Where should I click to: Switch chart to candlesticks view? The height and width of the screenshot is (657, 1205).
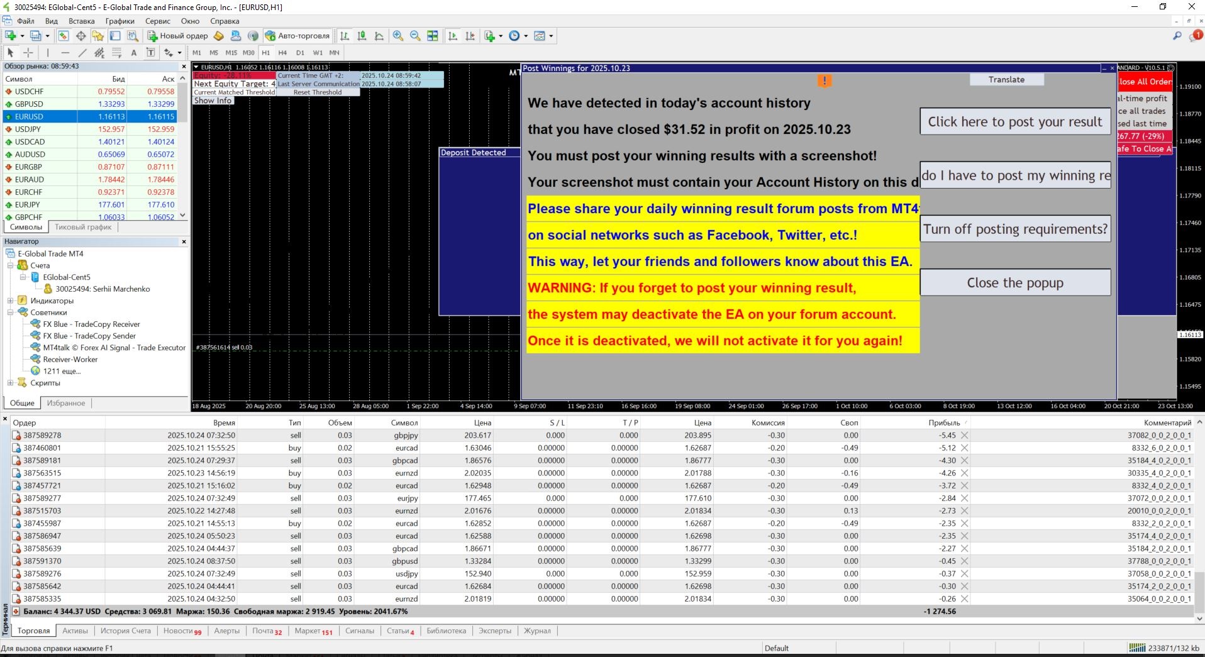(x=362, y=36)
